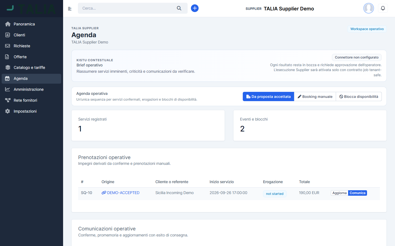Click the blue plus quick-add button
The height and width of the screenshot is (246, 395).
point(195,8)
